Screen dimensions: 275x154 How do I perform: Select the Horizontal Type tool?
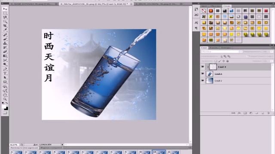[x=5, y=73]
